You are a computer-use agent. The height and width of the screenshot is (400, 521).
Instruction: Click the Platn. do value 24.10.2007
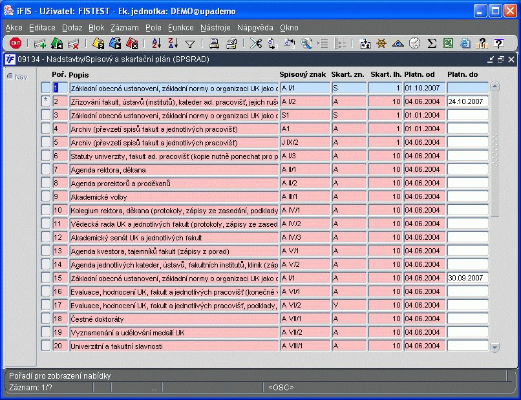coord(468,101)
